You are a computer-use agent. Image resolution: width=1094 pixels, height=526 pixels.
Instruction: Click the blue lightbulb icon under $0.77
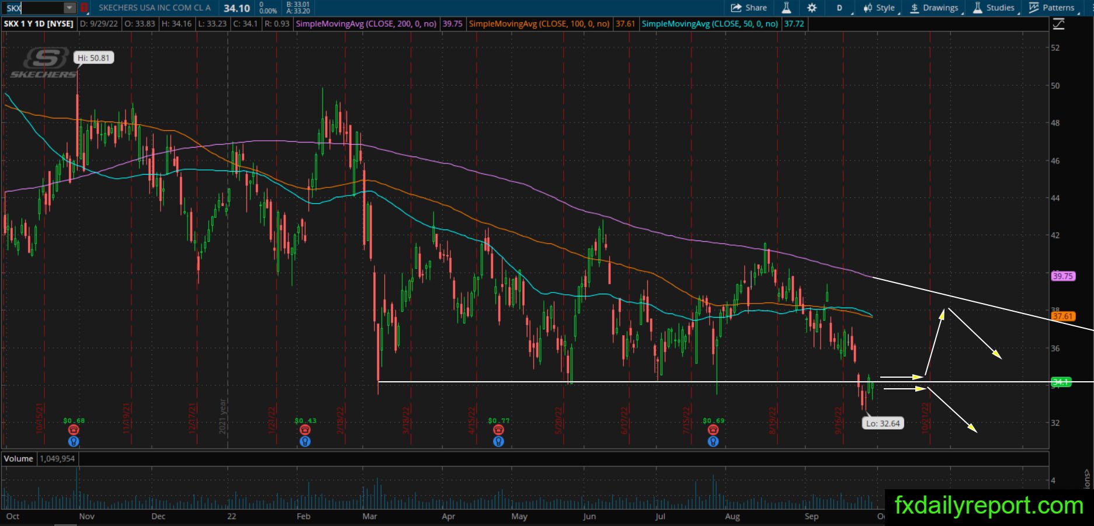[x=498, y=442]
